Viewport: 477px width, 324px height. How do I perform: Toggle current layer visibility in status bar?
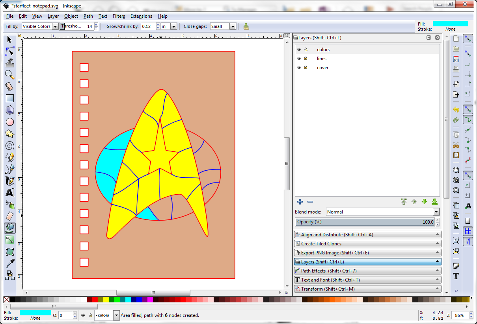84,315
